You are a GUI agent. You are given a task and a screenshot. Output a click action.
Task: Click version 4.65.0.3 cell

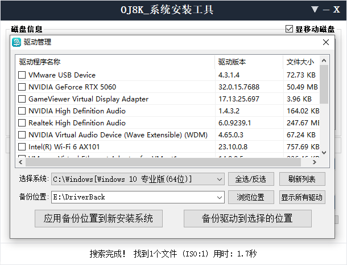tap(231, 135)
